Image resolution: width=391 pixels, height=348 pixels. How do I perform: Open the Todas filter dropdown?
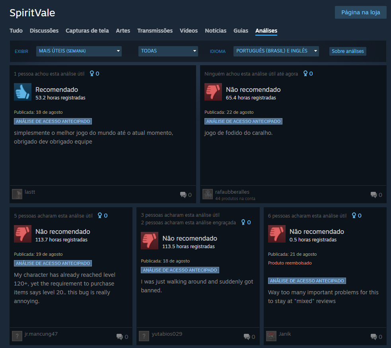click(168, 51)
